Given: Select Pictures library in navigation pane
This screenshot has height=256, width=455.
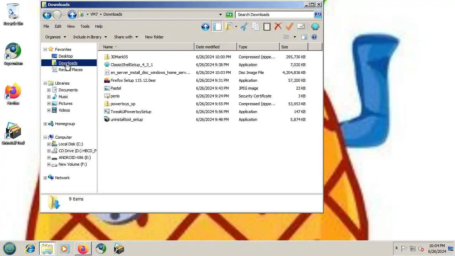Looking at the screenshot, I should [65, 103].
